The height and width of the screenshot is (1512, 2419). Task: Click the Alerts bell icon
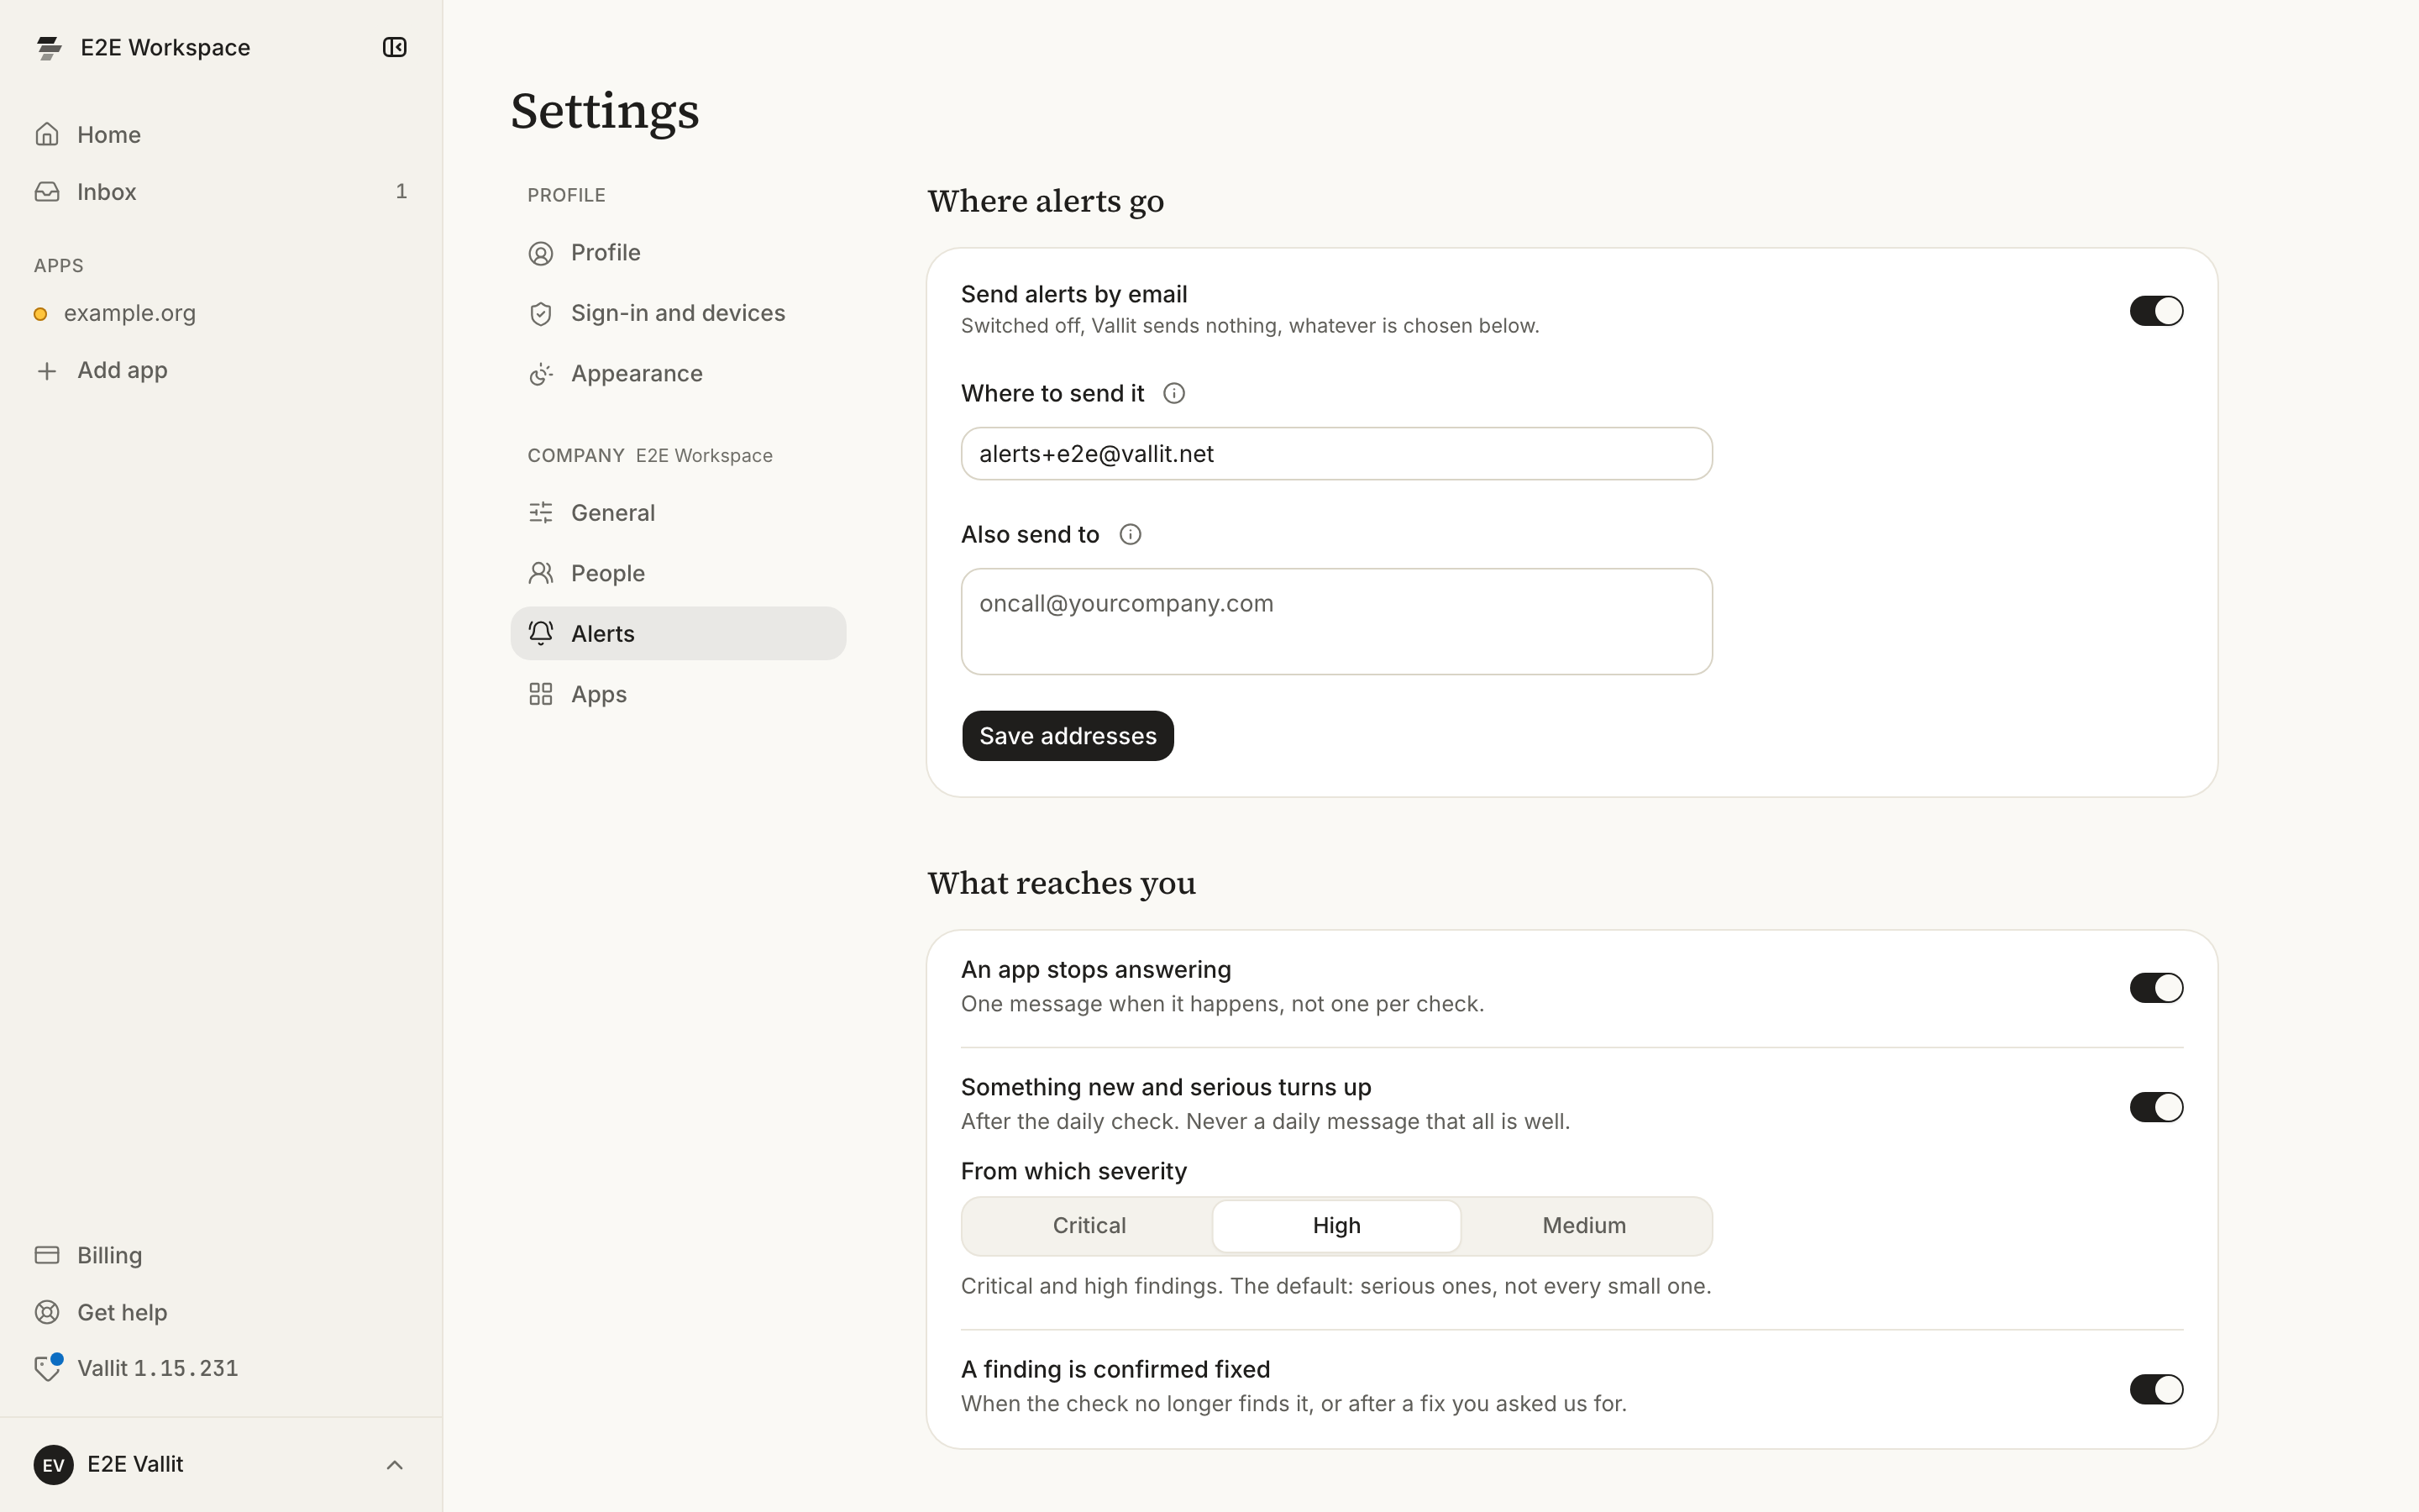[541, 633]
